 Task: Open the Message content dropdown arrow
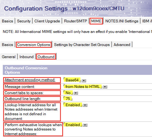point(105,87)
